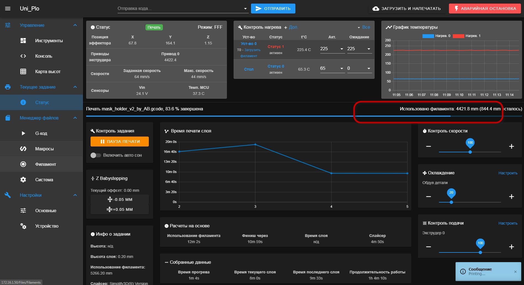Click the Управление tune icon
The width and height of the screenshot is (524, 285).
tap(8, 25)
